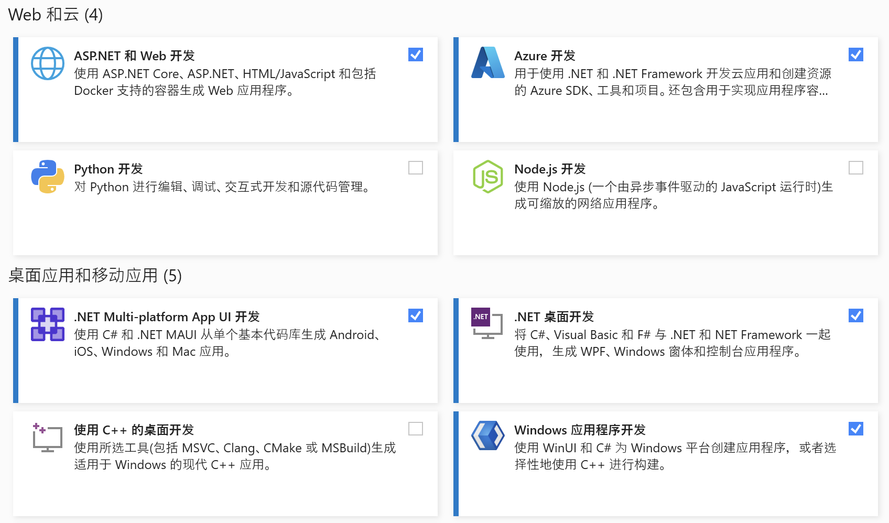This screenshot has width=889, height=523.
Task: Click the Azure 开发 workload title
Action: point(545,56)
